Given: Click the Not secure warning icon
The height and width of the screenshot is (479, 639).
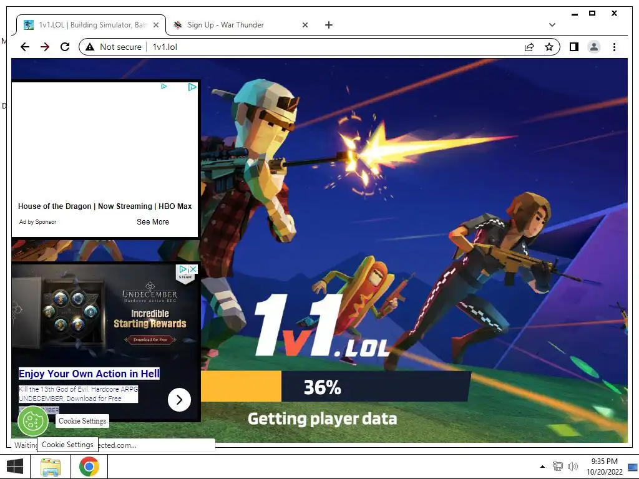Looking at the screenshot, I should (x=90, y=47).
